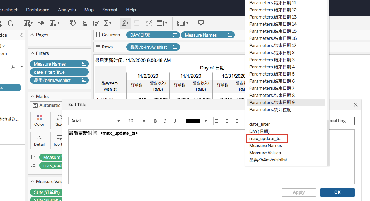The image size is (370, 201).
Task: Click the date_filter: True filter pill
Action: tap(59, 72)
